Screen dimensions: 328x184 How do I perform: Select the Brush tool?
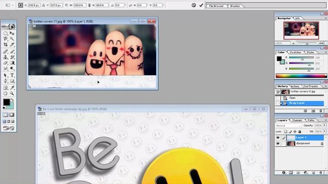[x=12, y=51]
